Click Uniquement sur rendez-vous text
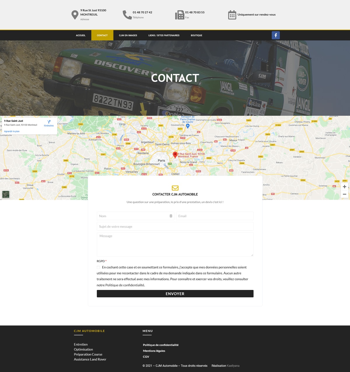Screen dimensions: 350x372 click(x=257, y=15)
